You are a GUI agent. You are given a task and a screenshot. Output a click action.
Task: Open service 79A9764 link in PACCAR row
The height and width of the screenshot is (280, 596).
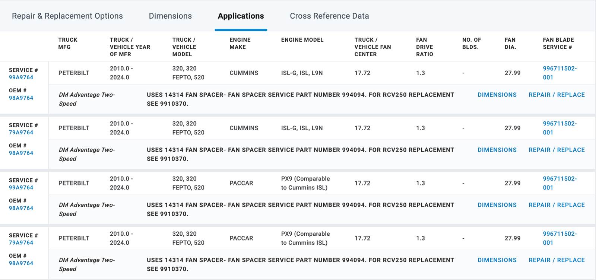coord(21,243)
